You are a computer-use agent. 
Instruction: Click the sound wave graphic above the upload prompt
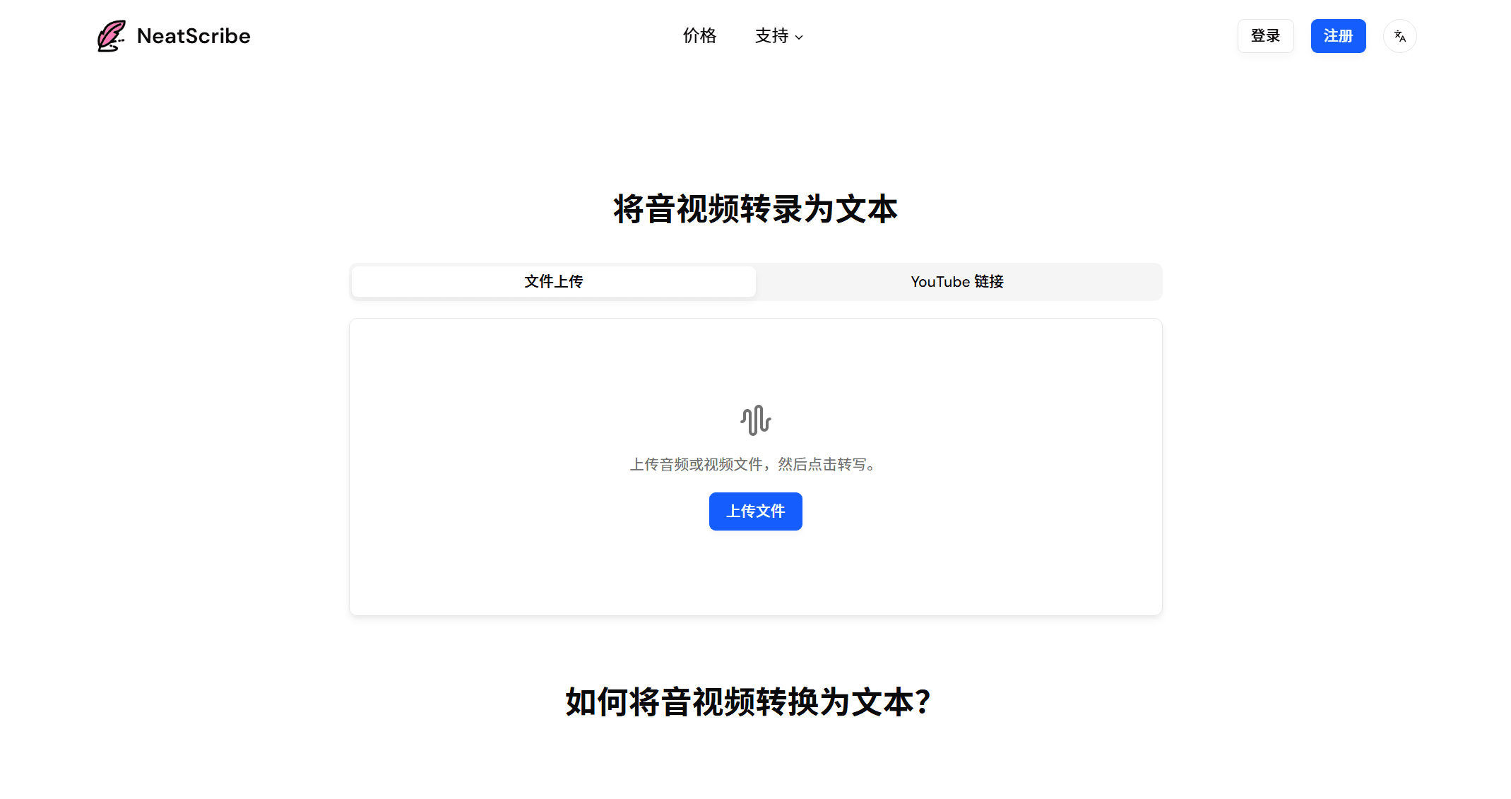tap(755, 420)
